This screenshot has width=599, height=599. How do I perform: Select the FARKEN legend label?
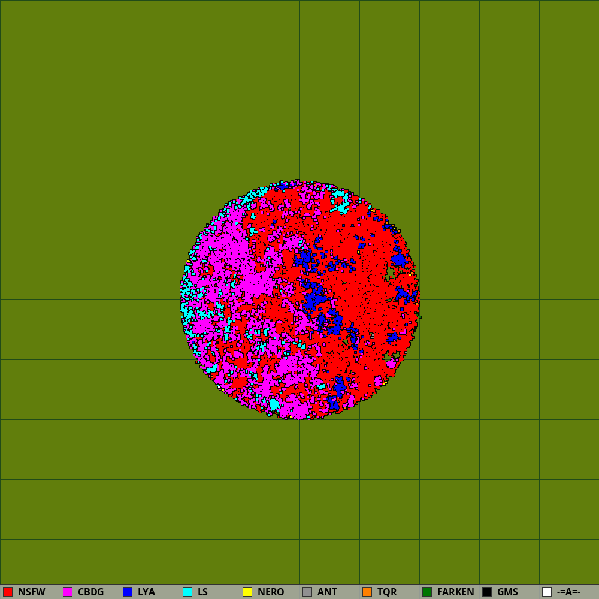tap(455, 592)
